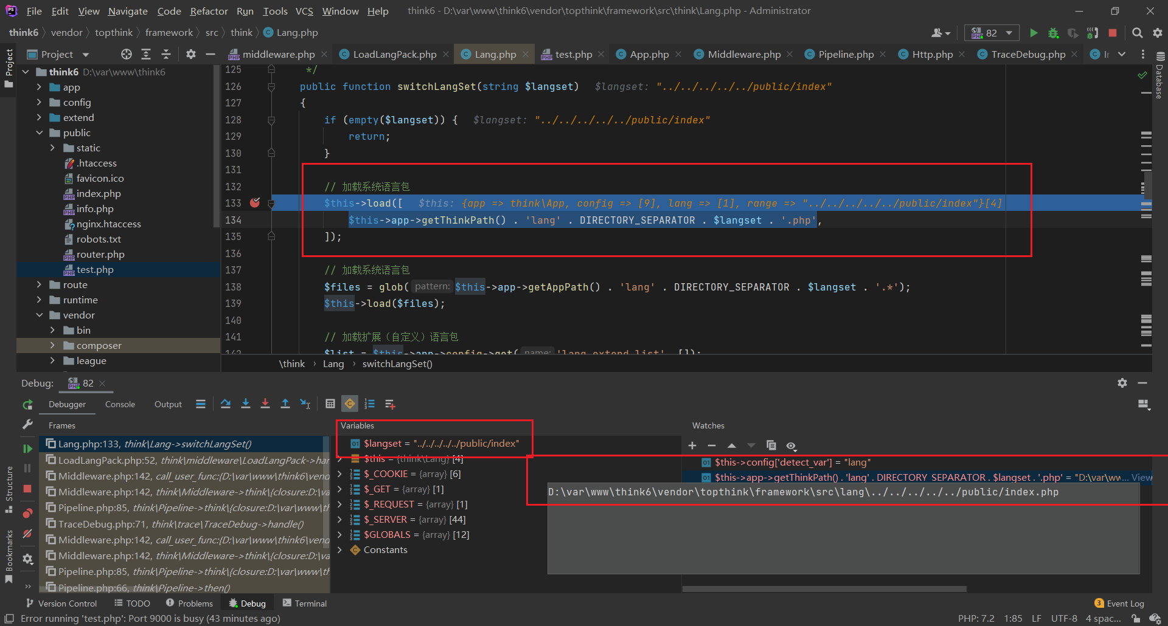Click the Show Execution Point icon
Image resolution: width=1168 pixels, height=626 pixels.
coord(200,404)
